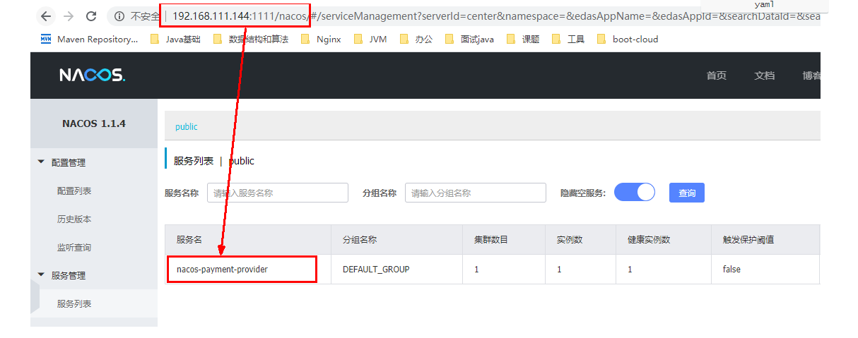
Task: Open 监听查询 in the sidebar
Action: (74, 248)
